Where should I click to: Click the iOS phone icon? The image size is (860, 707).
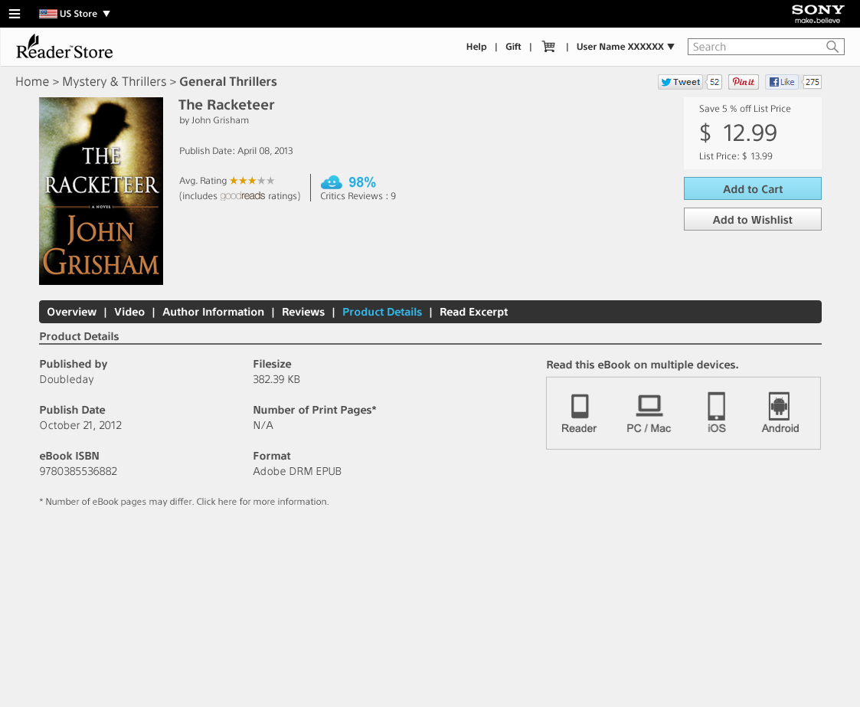click(716, 407)
